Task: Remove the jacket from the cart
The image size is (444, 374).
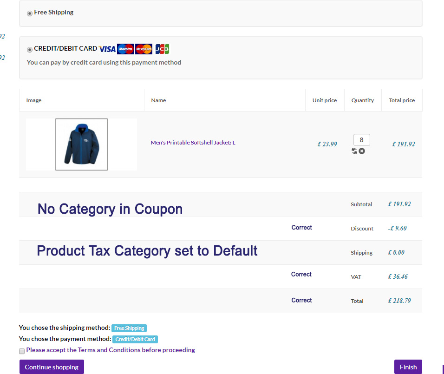Action: (x=362, y=151)
